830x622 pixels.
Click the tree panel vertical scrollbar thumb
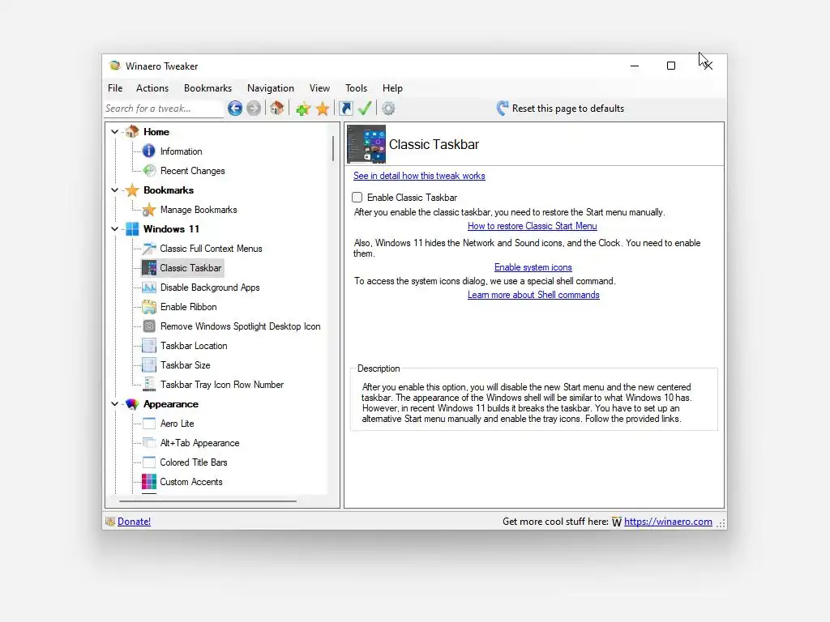(x=333, y=148)
